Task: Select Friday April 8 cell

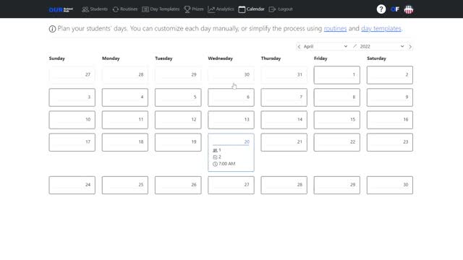Action: (337, 97)
